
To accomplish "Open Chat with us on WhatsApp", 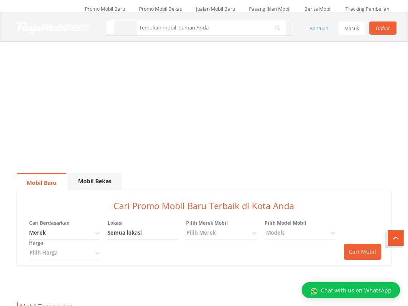I will [351, 290].
